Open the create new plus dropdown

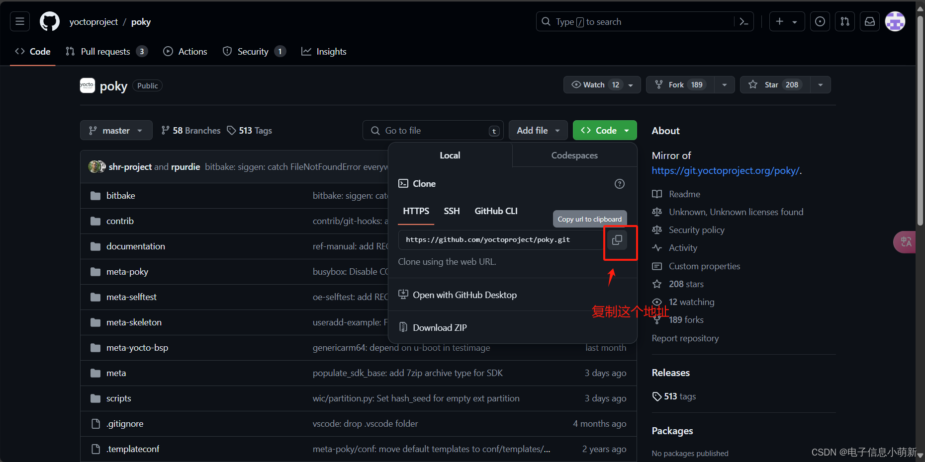pos(787,21)
